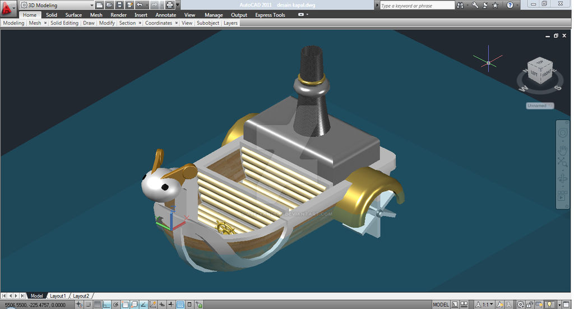
Task: Click the Solid Editing panel button
Action: pos(64,23)
